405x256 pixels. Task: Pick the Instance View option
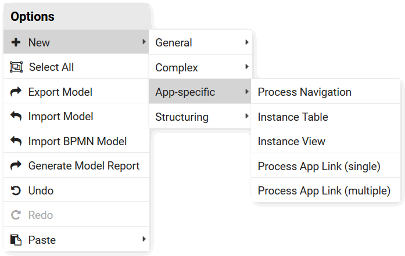click(x=292, y=141)
